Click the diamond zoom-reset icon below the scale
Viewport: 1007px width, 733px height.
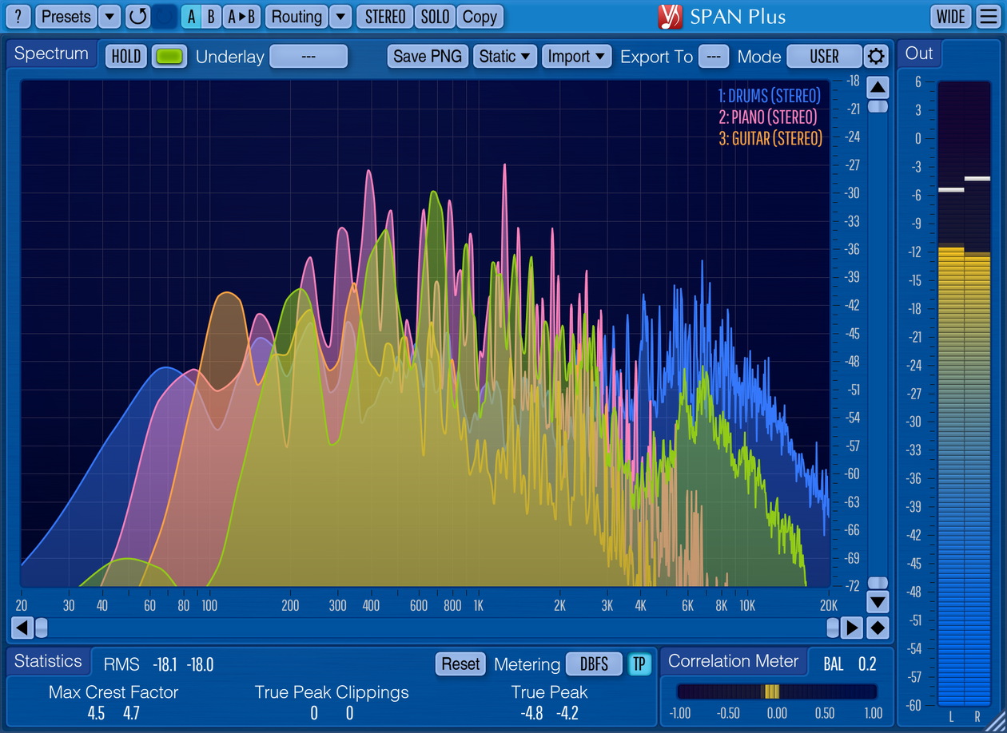coord(878,628)
